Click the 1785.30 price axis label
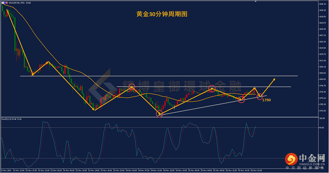 [x=323, y=104]
